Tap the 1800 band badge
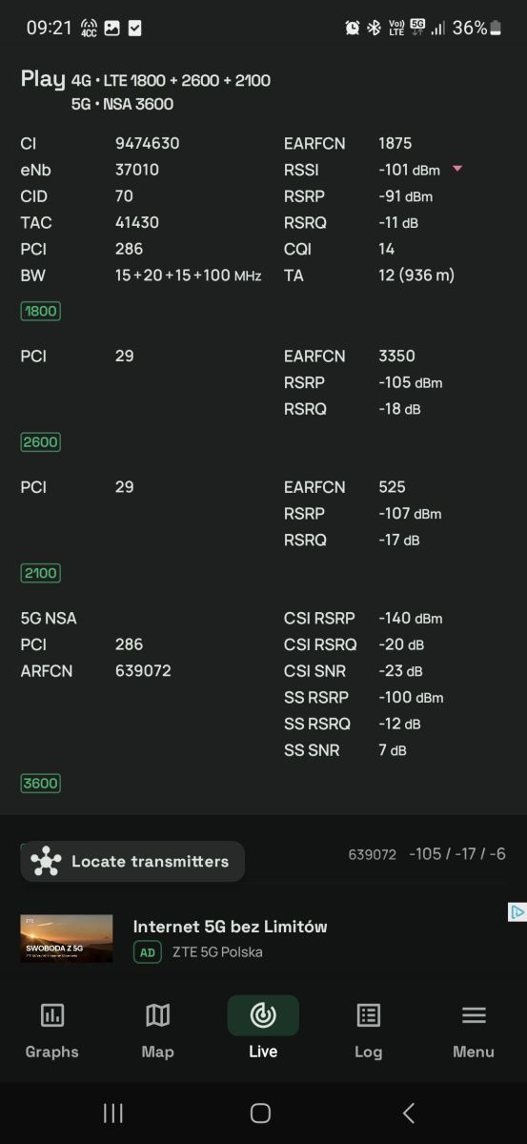The width and height of the screenshot is (527, 1144). (40, 311)
